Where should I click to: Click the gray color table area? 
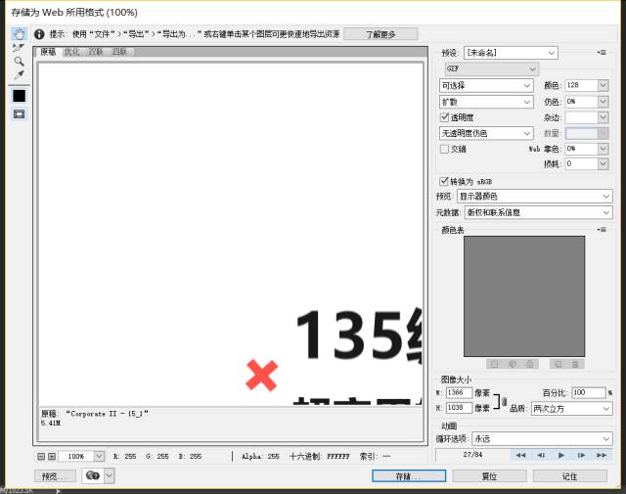click(x=524, y=296)
